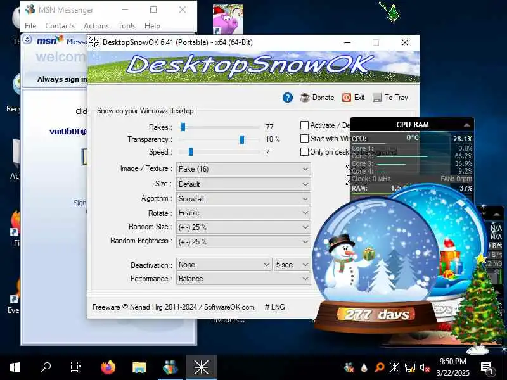Tick the Activate / Deactivate checkbox
This screenshot has width=507, height=380.
pyautogui.click(x=304, y=125)
